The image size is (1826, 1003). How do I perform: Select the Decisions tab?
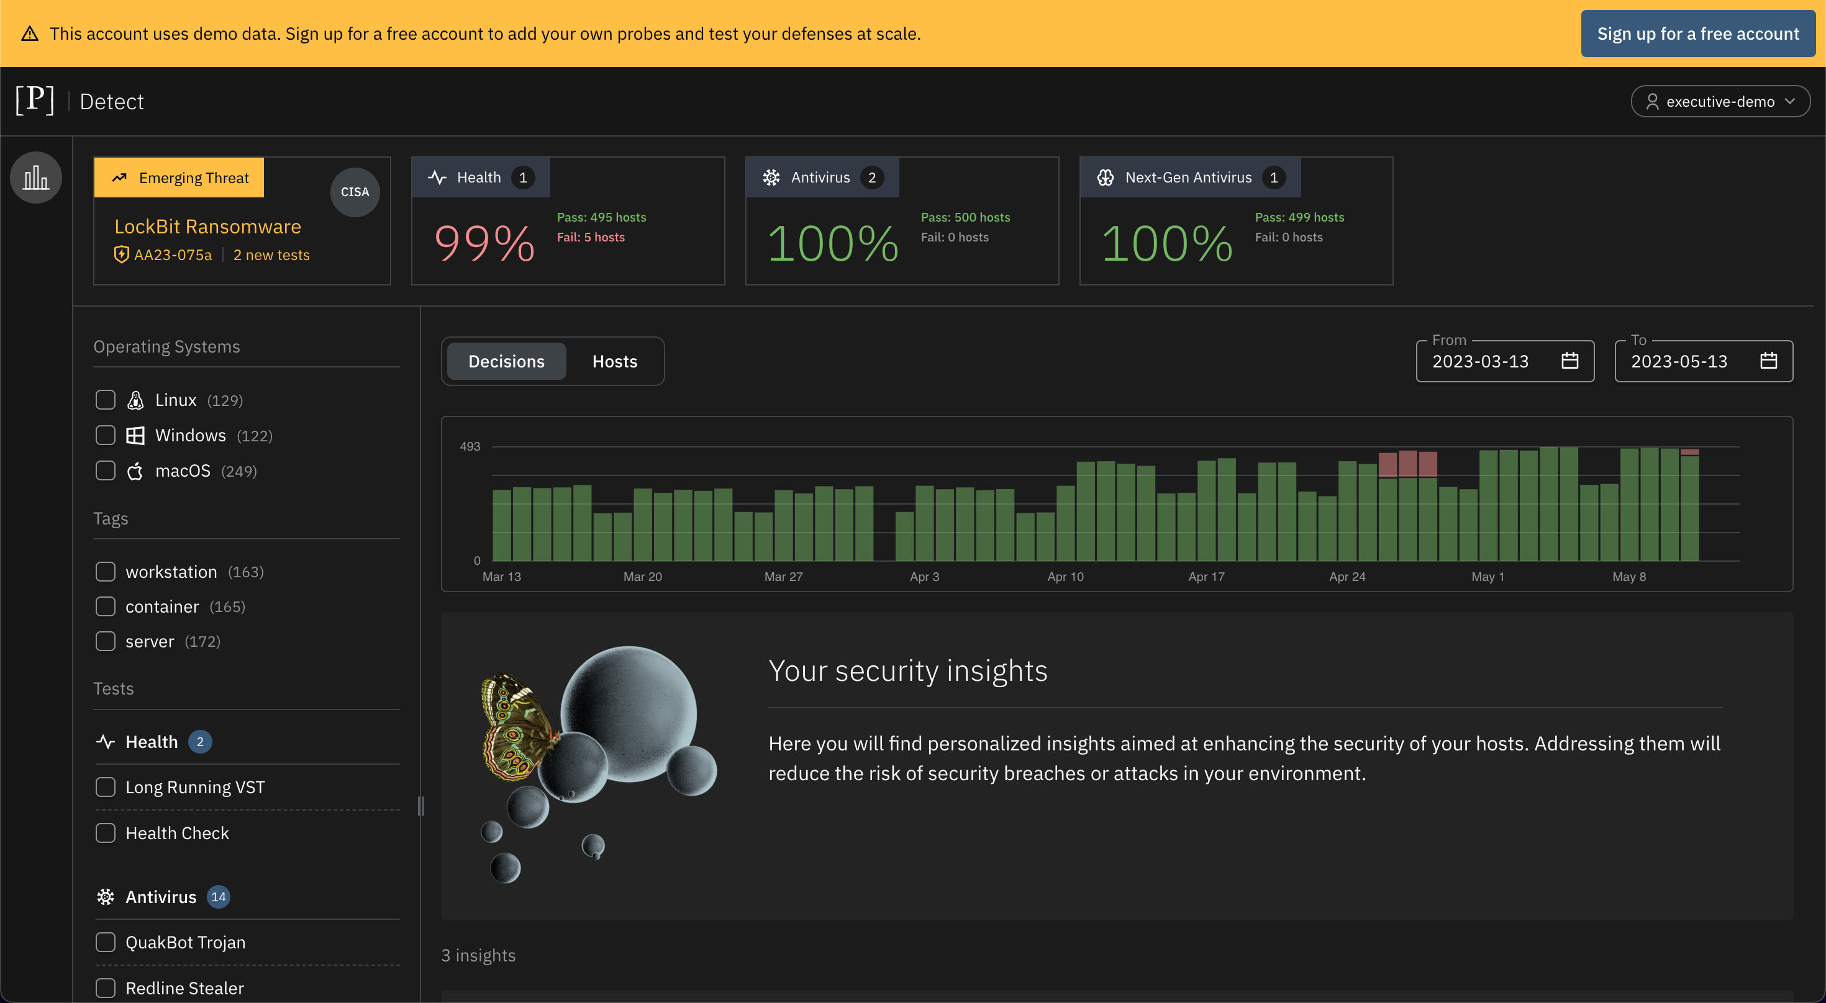[x=506, y=361]
